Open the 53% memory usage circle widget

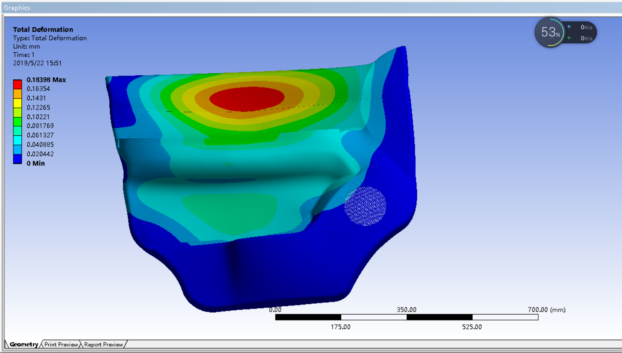550,32
